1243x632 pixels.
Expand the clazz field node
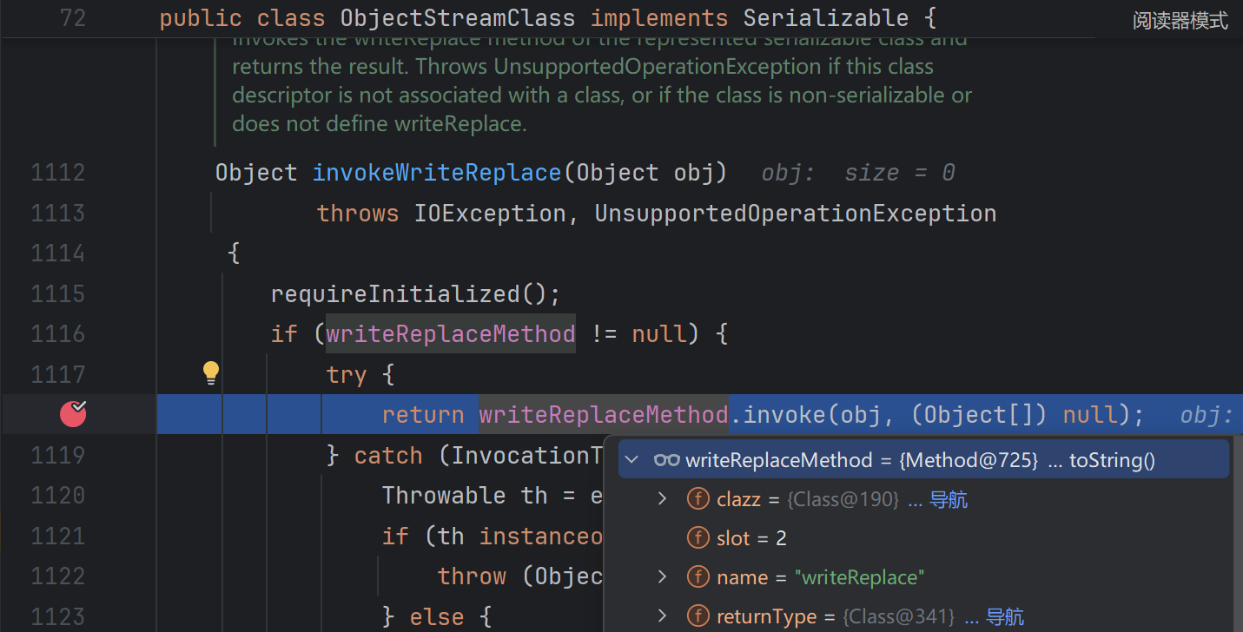point(662,499)
